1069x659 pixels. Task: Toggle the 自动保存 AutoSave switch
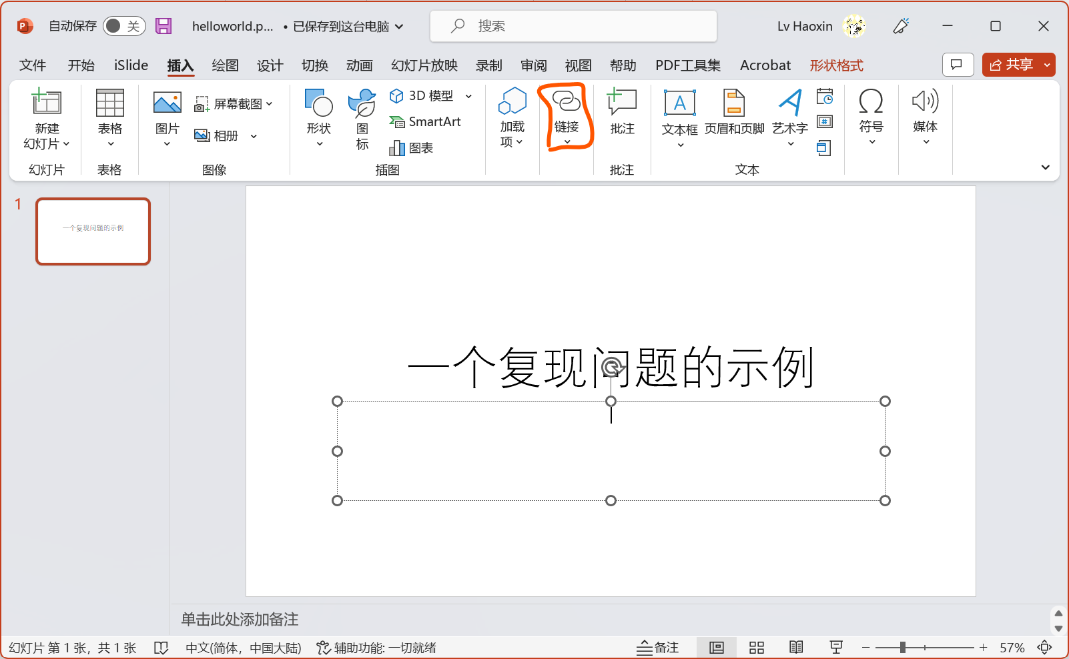[124, 26]
